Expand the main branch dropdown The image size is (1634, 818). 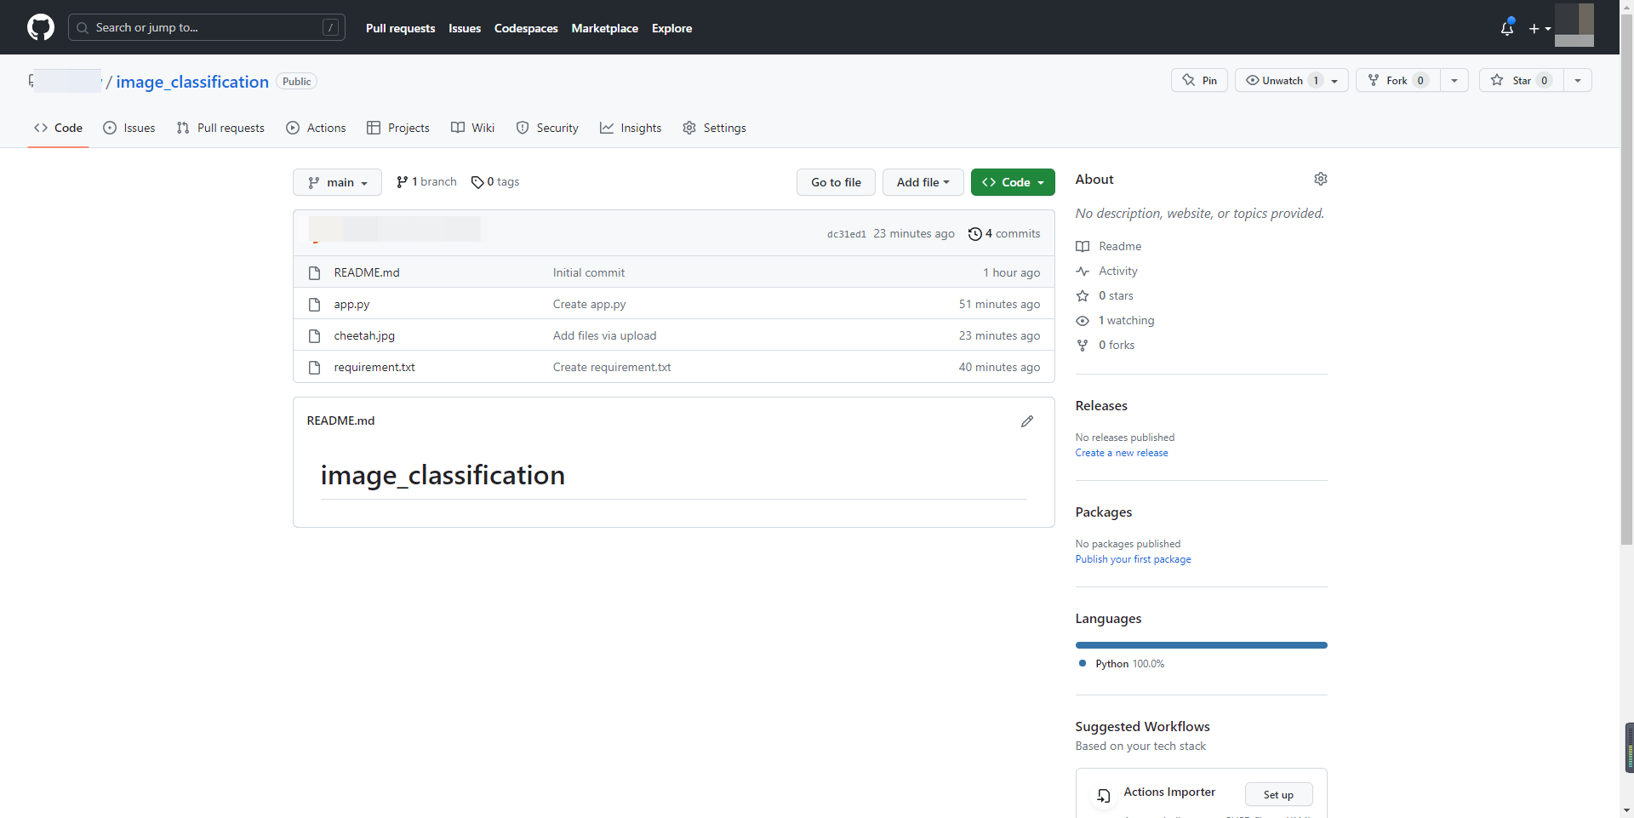pos(337,182)
